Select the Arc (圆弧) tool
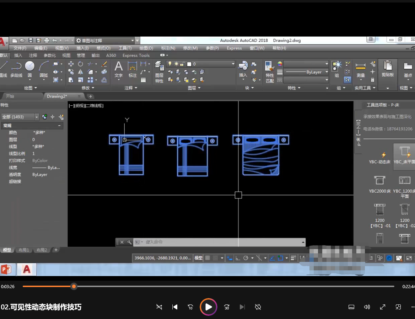415x319 pixels. (44, 69)
